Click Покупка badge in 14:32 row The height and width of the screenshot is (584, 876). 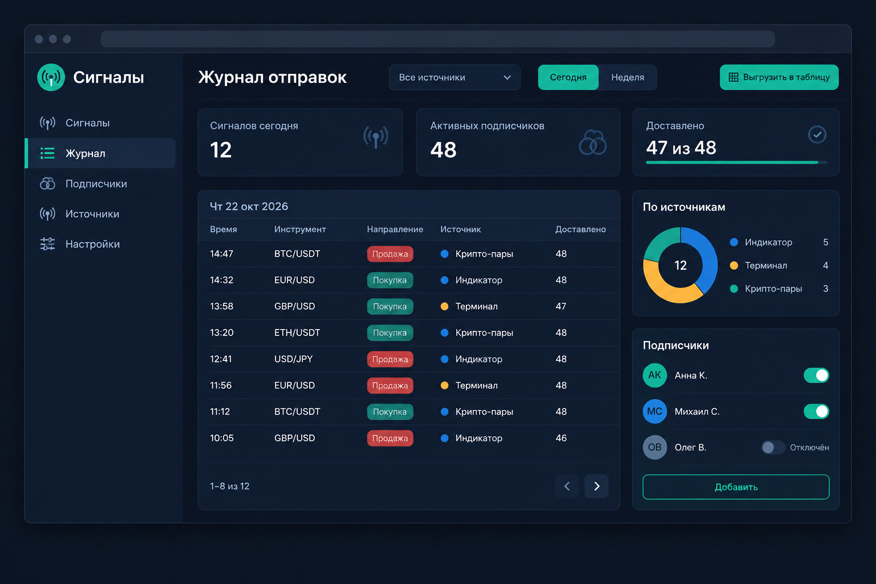pyautogui.click(x=390, y=280)
